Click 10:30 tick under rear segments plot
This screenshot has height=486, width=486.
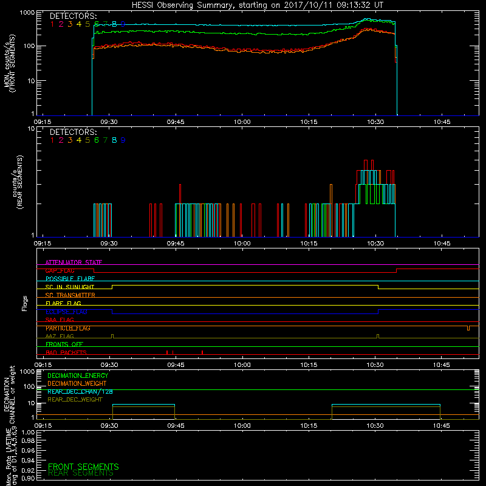coord(375,244)
